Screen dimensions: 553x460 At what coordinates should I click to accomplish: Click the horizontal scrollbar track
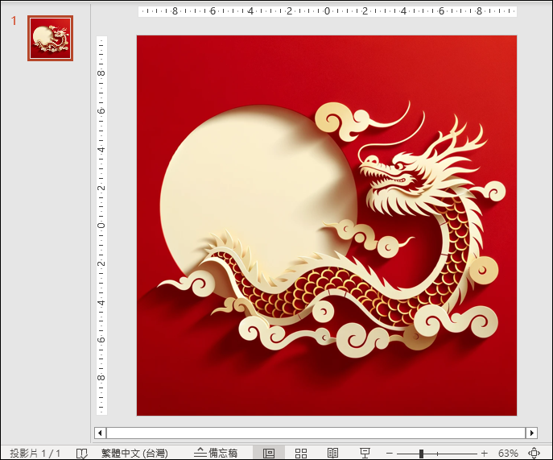316,433
